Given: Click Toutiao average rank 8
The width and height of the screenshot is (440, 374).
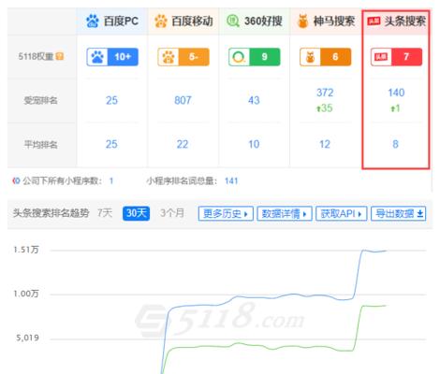Looking at the screenshot, I should point(395,144).
